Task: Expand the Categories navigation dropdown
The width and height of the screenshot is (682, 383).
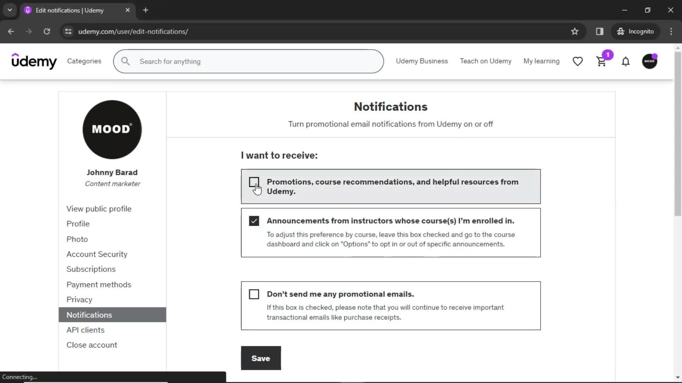Action: pyautogui.click(x=84, y=61)
